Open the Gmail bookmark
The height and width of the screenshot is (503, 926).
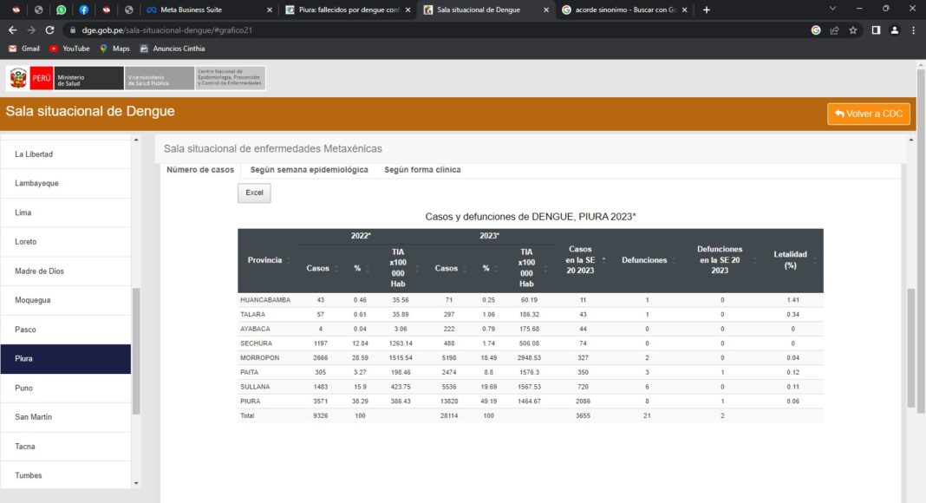click(24, 49)
